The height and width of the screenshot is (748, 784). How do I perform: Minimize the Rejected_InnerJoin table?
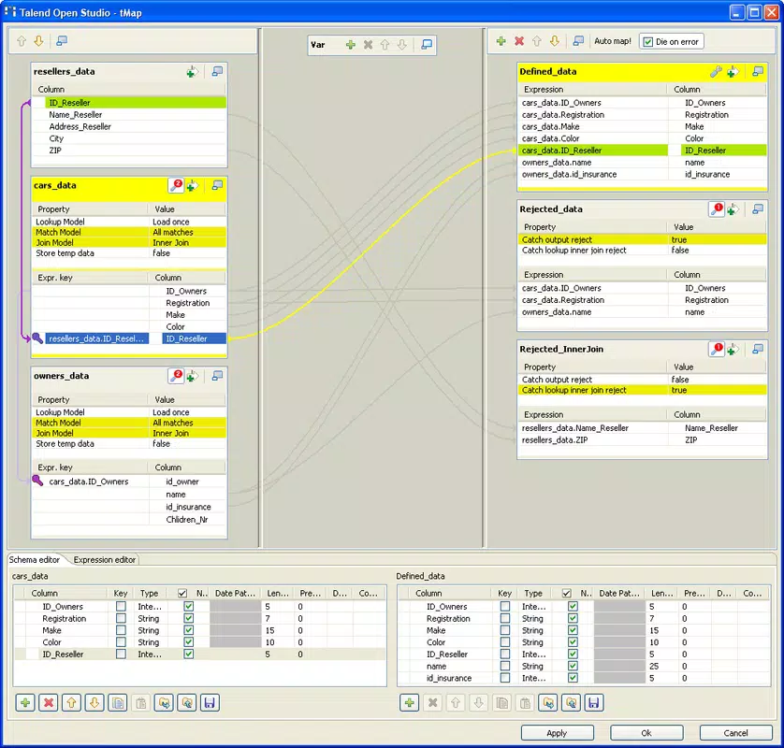point(758,349)
